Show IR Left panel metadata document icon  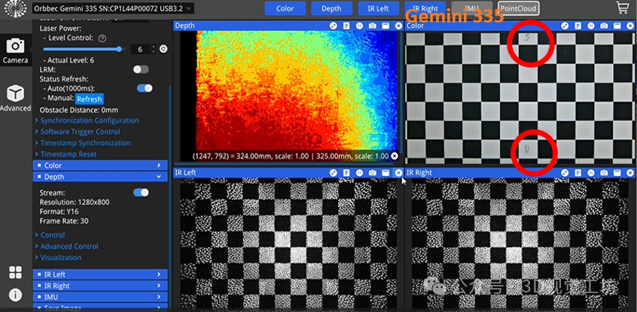pos(346,173)
